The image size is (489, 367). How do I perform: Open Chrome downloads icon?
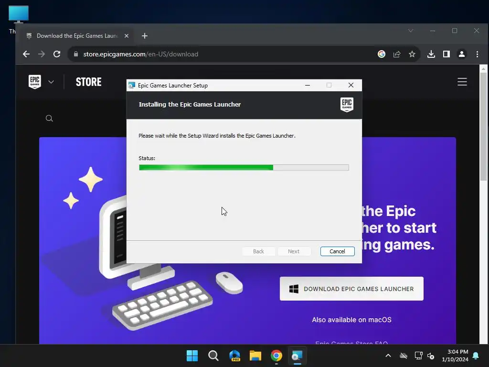tap(431, 54)
